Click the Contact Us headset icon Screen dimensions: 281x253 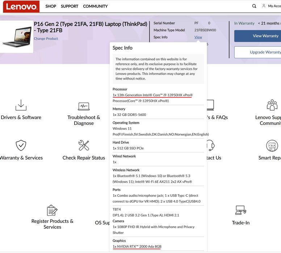coord(211,145)
